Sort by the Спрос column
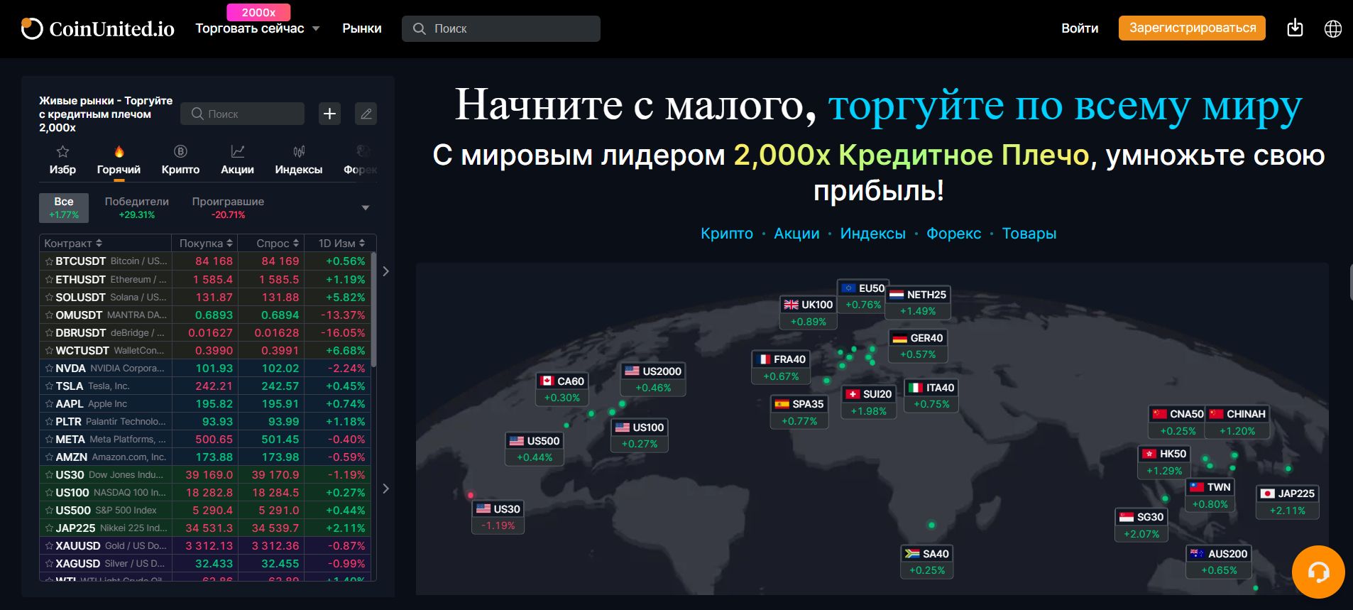 (278, 243)
